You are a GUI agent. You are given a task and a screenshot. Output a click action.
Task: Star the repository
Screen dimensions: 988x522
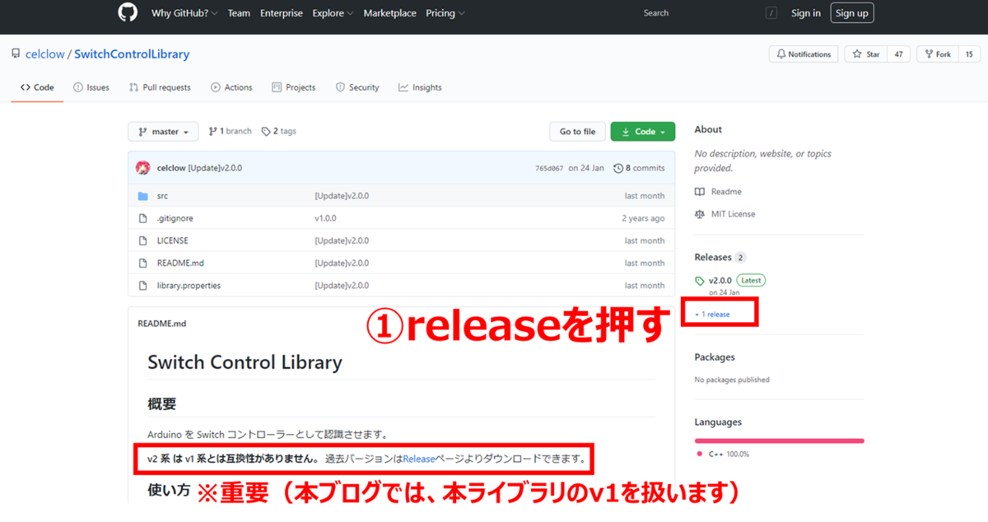866,54
